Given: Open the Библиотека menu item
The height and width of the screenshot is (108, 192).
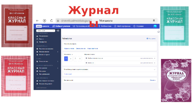Looking at the screenshot, I should (105, 26).
